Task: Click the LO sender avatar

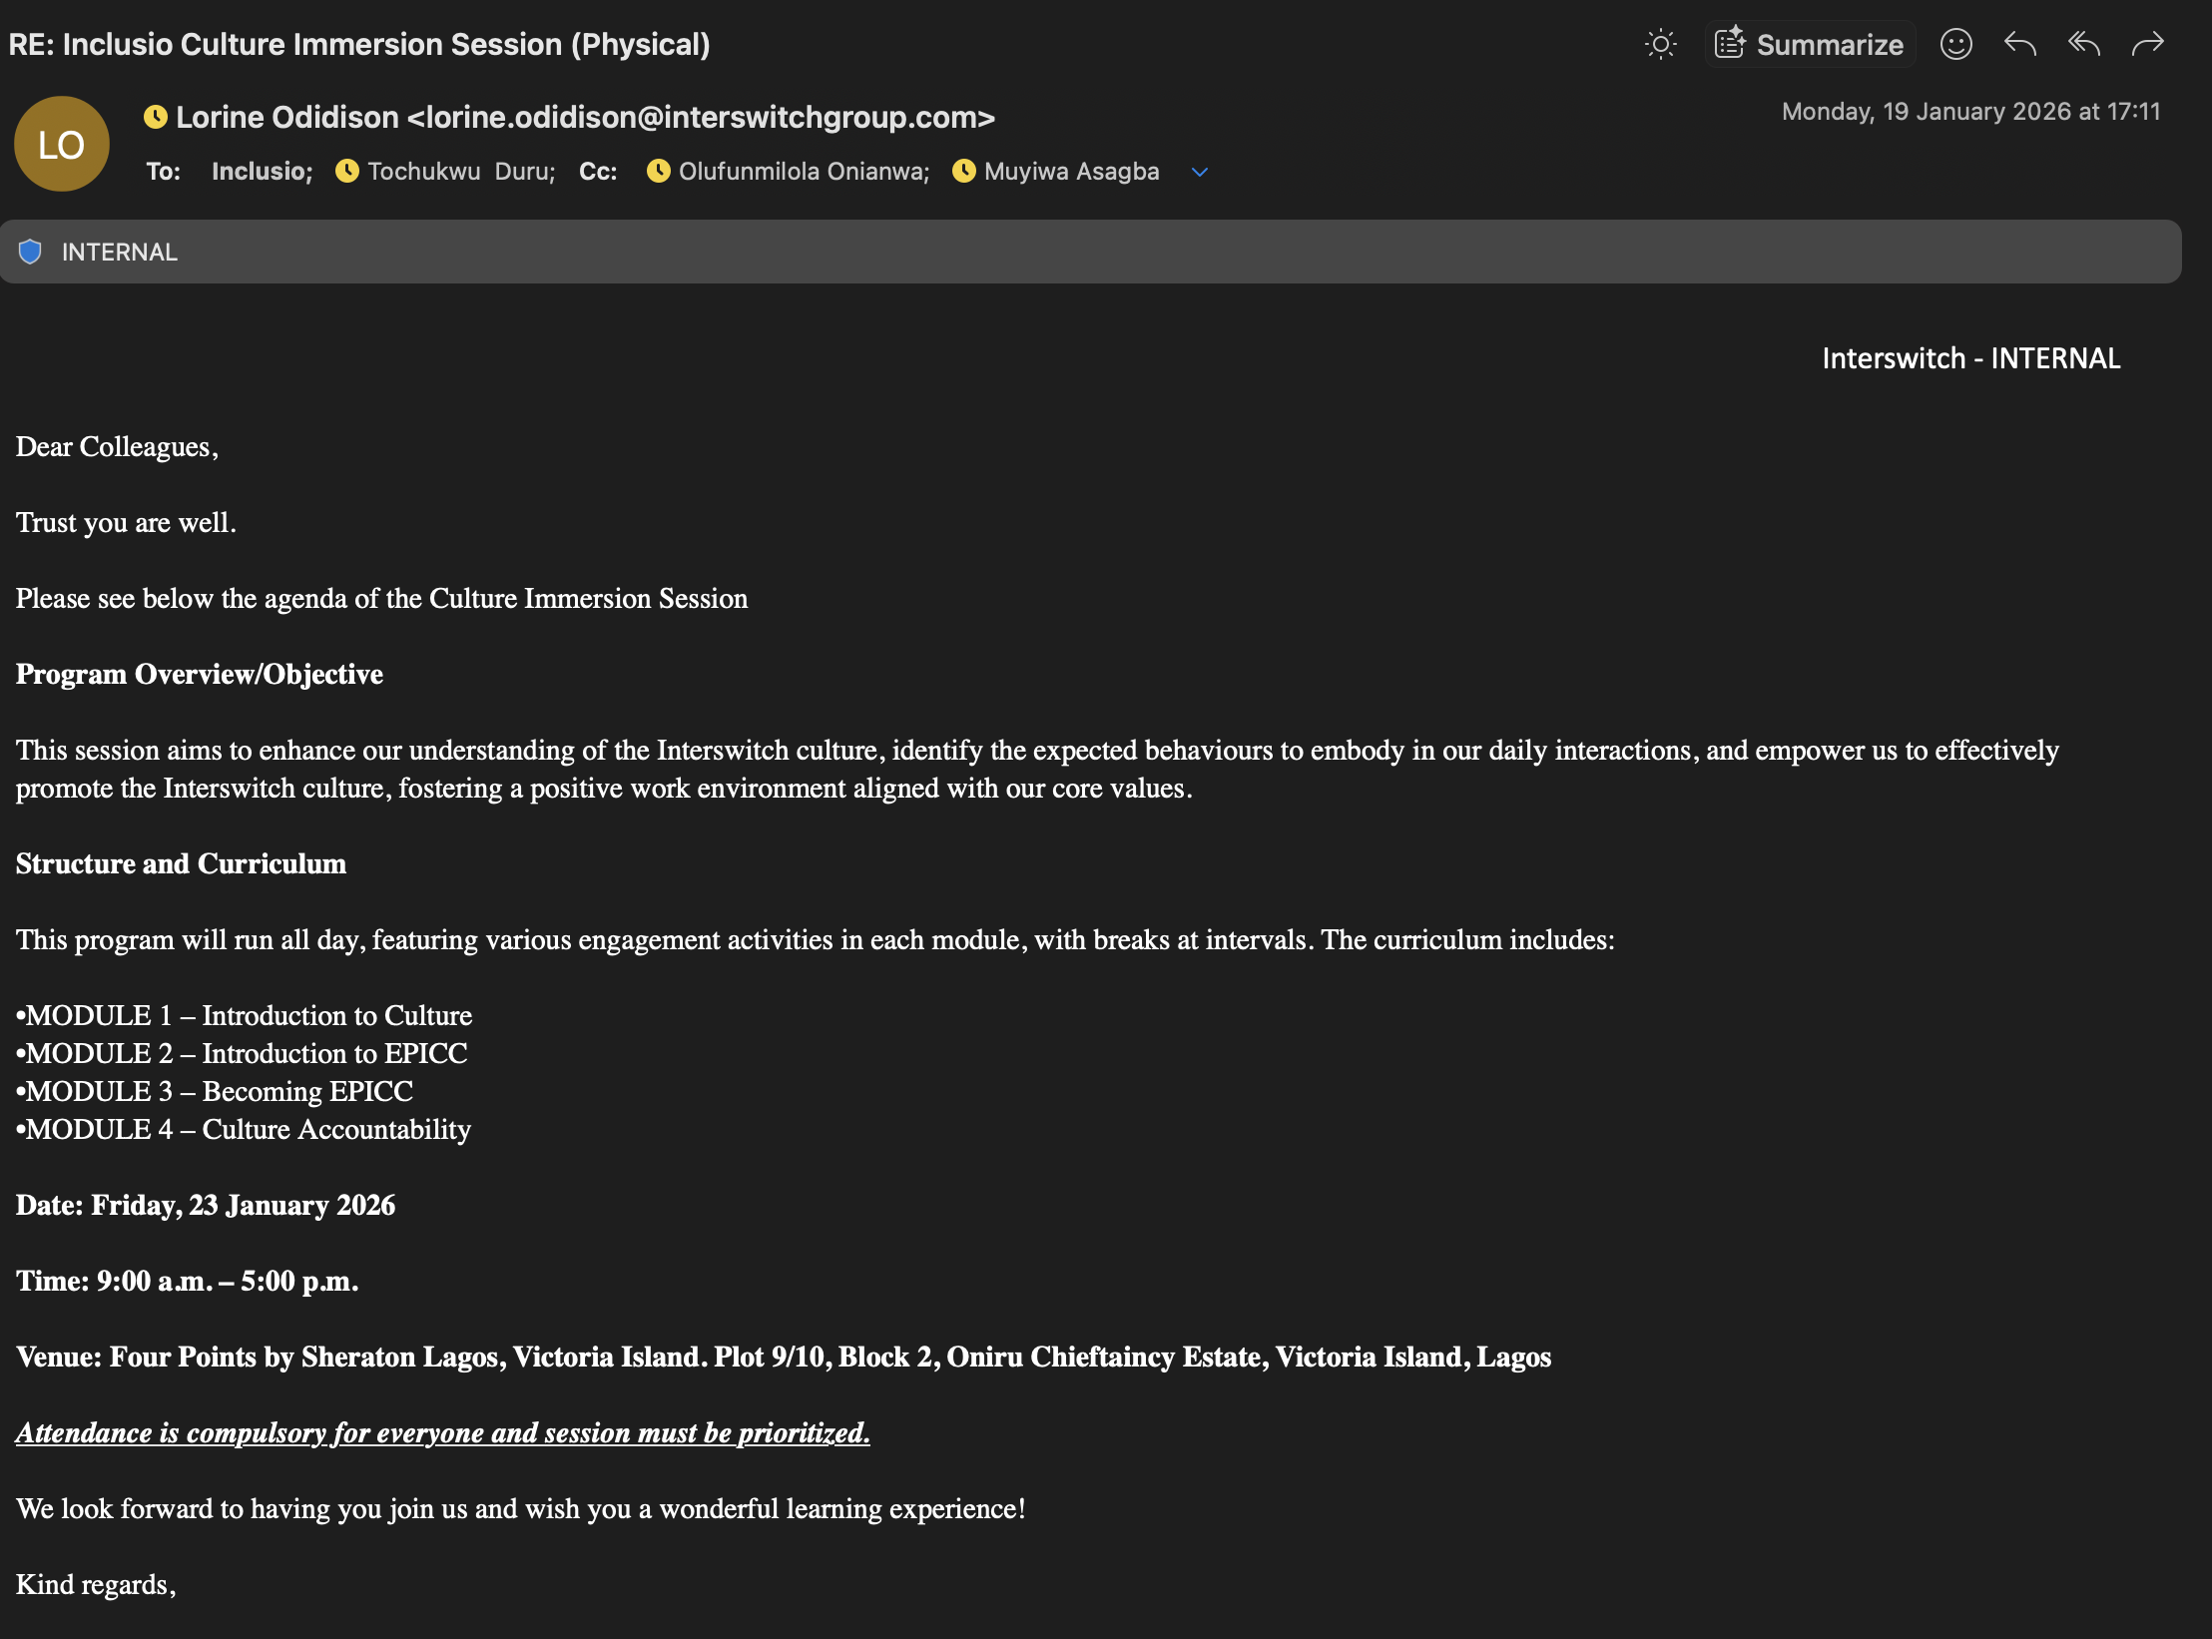Action: point(62,144)
